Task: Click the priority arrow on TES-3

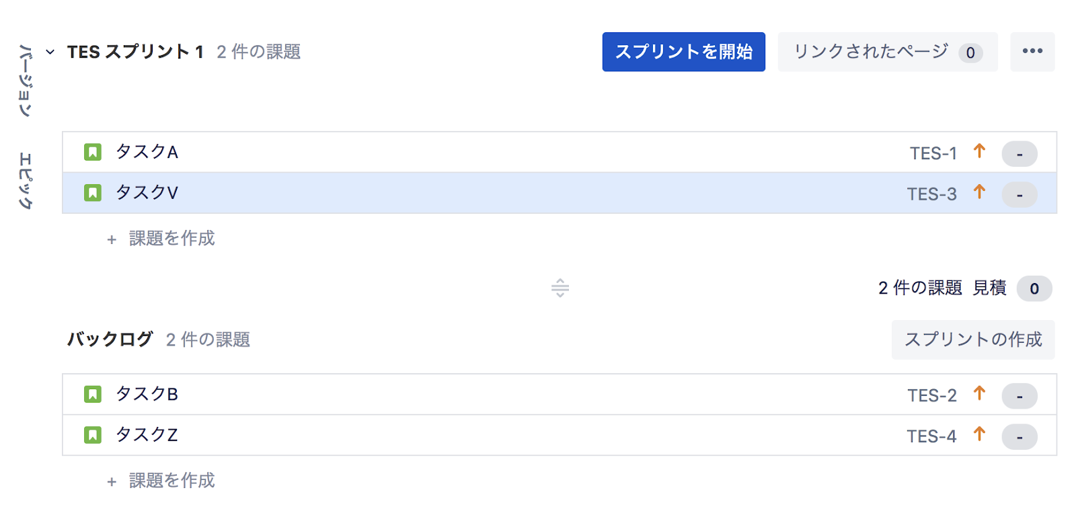Action: [x=979, y=193]
